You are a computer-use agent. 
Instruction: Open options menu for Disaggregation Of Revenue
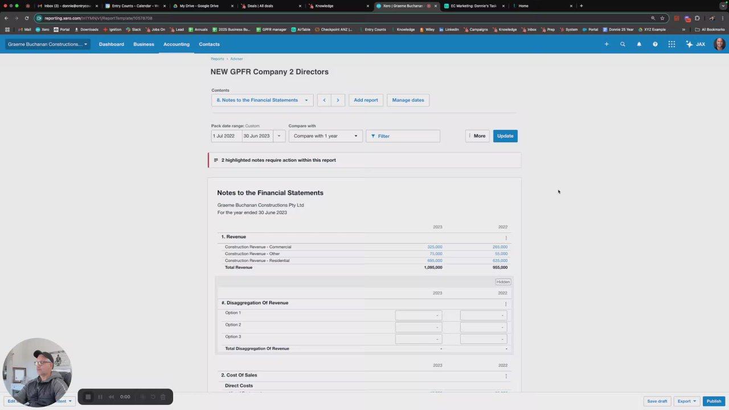tap(506, 304)
